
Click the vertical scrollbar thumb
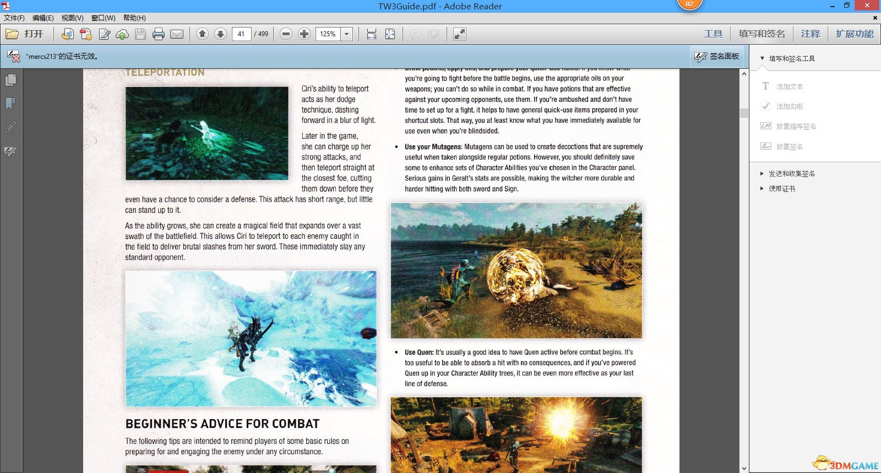[744, 113]
